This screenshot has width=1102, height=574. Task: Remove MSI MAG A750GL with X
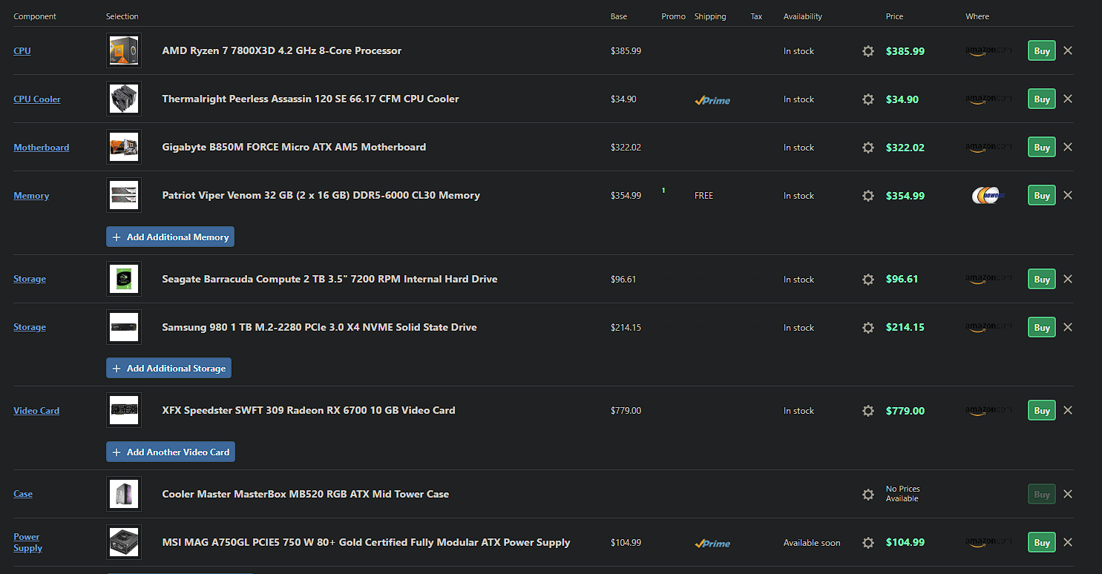pos(1068,542)
